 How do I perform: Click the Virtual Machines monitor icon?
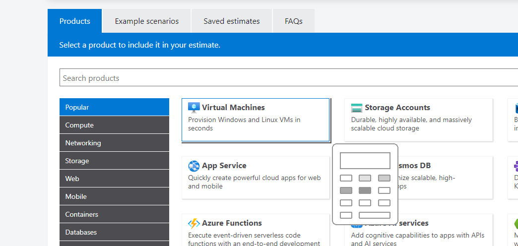click(x=194, y=107)
